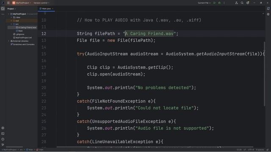Open the Notifications bell tool window

click(x=268, y=8)
